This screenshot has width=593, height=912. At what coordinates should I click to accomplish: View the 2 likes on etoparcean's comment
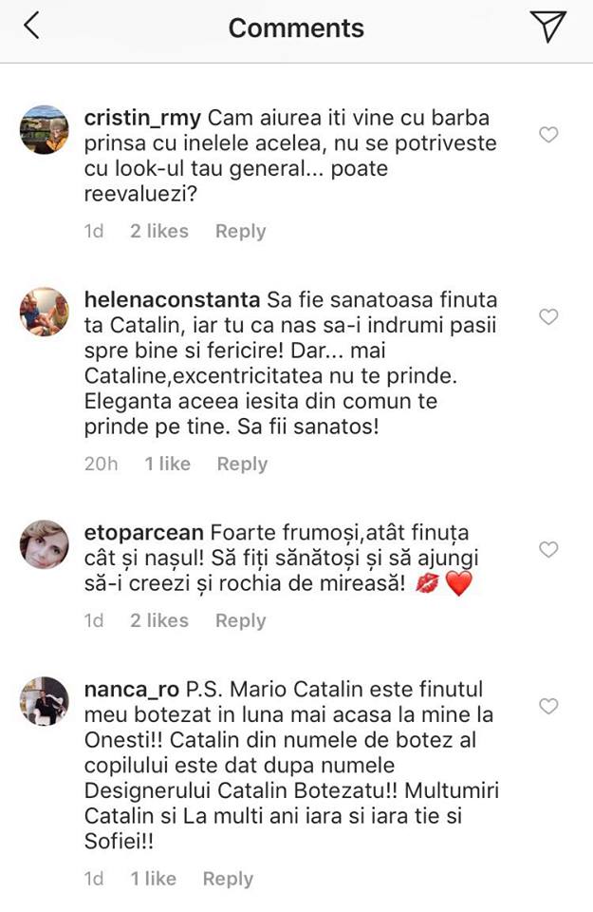click(159, 620)
